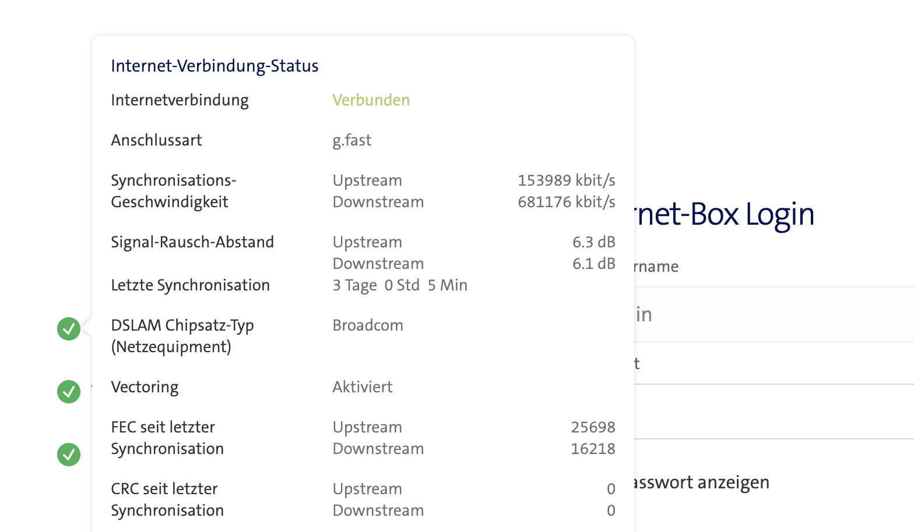The image size is (914, 532).
Task: Click the 681176 kbit/s downstream speed value
Action: [x=566, y=202]
